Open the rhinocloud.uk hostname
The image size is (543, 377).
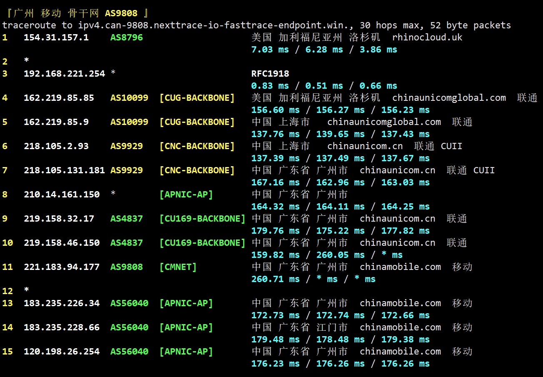pyautogui.click(x=427, y=37)
